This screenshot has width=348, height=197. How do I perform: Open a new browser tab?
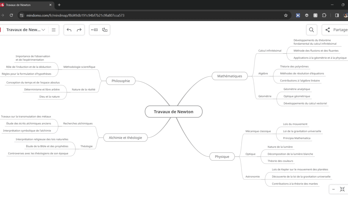59,5
